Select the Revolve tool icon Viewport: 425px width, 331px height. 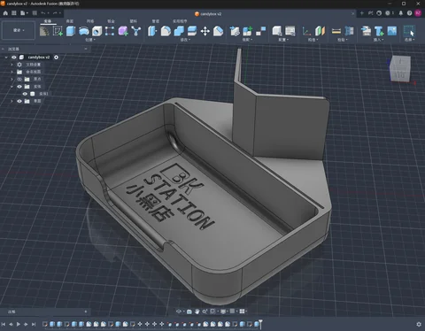click(84, 31)
